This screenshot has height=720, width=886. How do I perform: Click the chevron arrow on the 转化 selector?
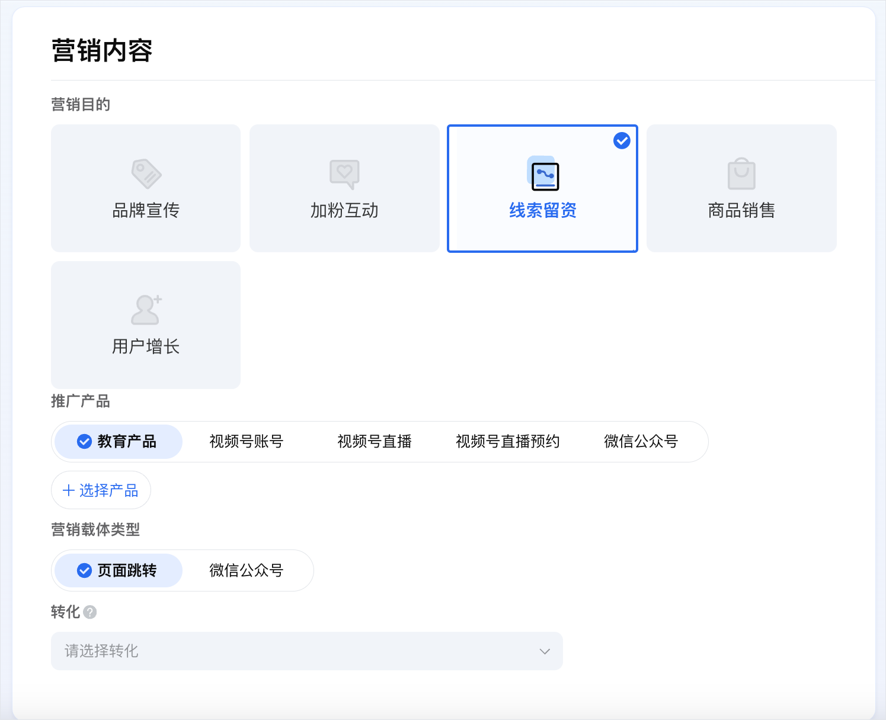pyautogui.click(x=545, y=651)
